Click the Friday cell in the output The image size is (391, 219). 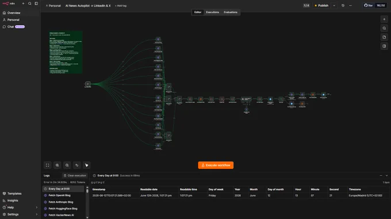tap(212, 195)
